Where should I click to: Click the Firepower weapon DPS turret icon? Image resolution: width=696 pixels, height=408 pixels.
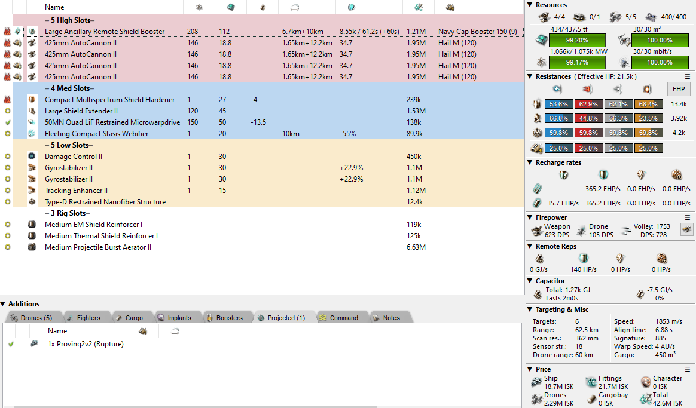coord(536,231)
